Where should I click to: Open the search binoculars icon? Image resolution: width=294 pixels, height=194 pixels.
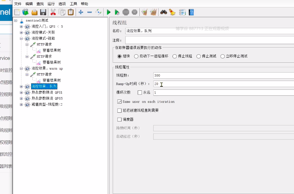pyautogui.click(x=164, y=12)
